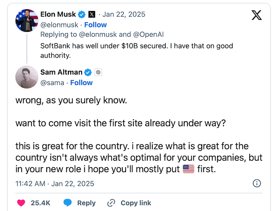Image resolution: width=277 pixels, height=211 pixels.
Task: Click the X logo in top-right corner
Action: pos(257,15)
